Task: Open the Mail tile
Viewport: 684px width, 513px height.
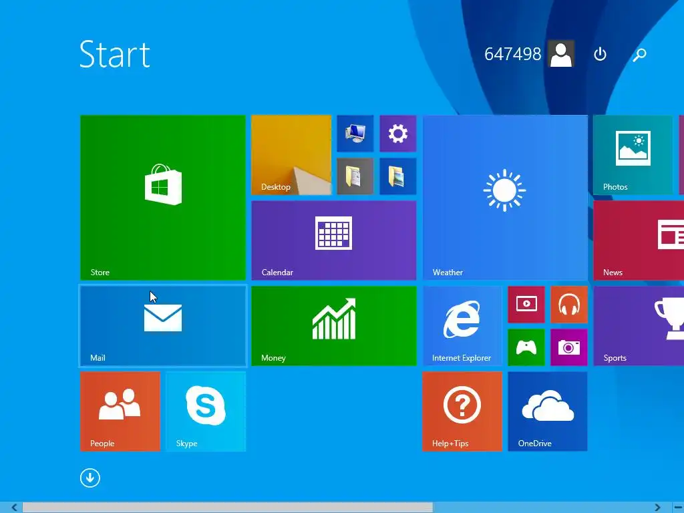Action: point(163,325)
